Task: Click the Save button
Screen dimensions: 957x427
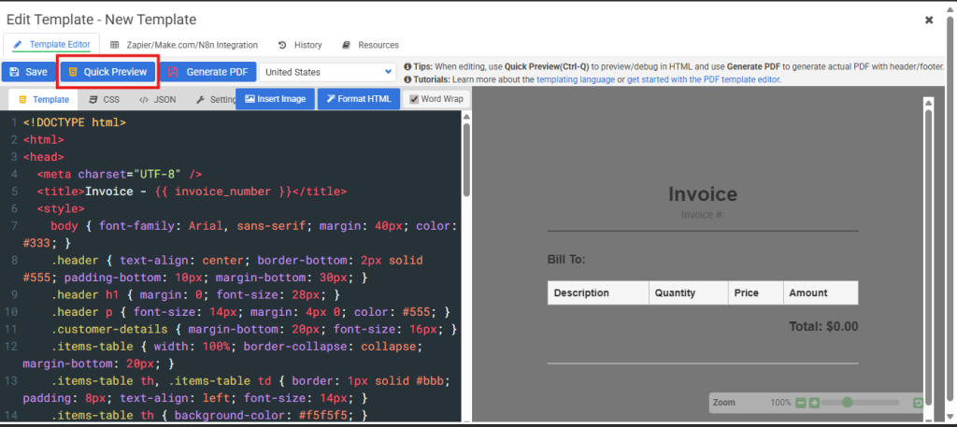Action: click(x=28, y=72)
